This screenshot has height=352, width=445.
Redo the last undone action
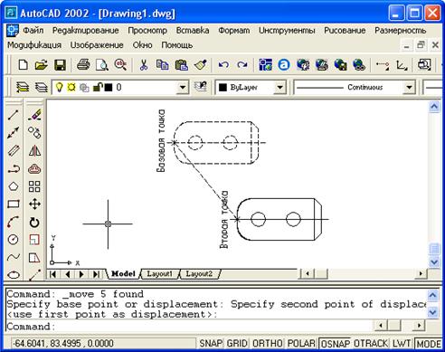pos(242,65)
